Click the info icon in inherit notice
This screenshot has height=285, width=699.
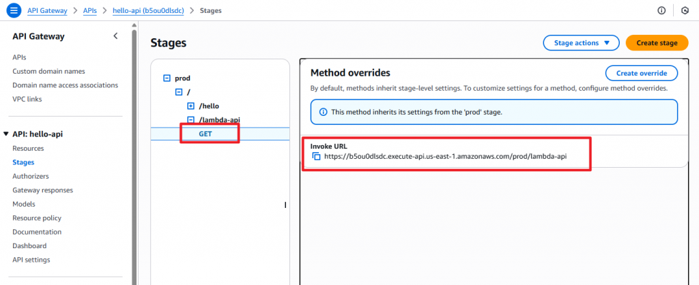322,111
